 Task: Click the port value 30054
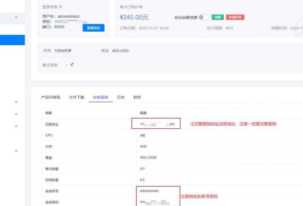pyautogui.click(x=59, y=27)
